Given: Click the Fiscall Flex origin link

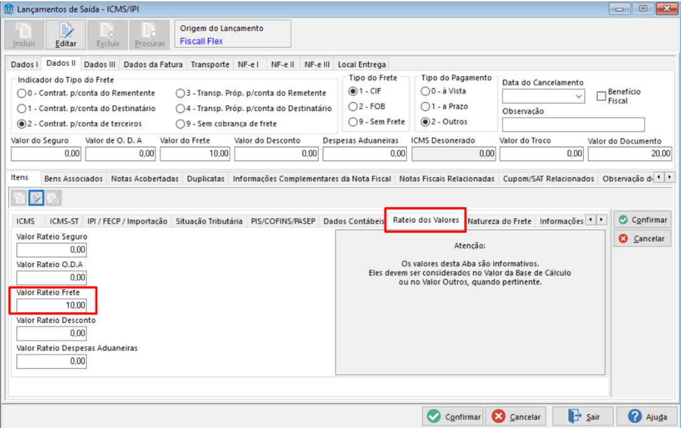Looking at the screenshot, I should pyautogui.click(x=201, y=41).
